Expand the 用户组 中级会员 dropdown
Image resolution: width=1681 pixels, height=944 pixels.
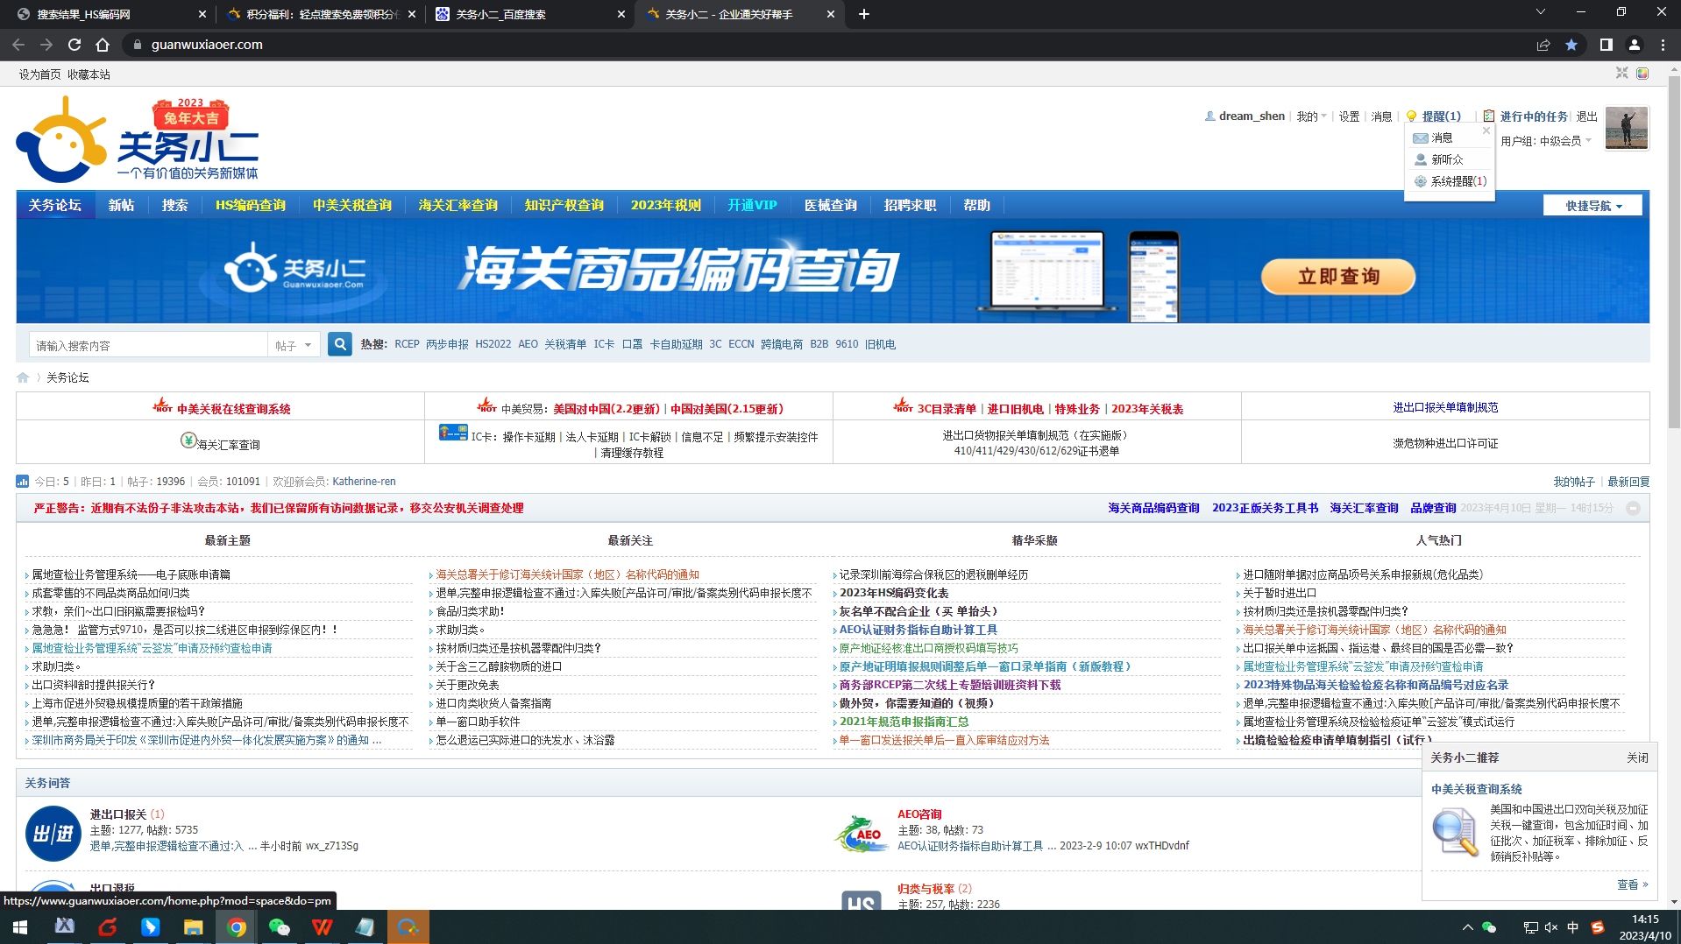pos(1547,140)
